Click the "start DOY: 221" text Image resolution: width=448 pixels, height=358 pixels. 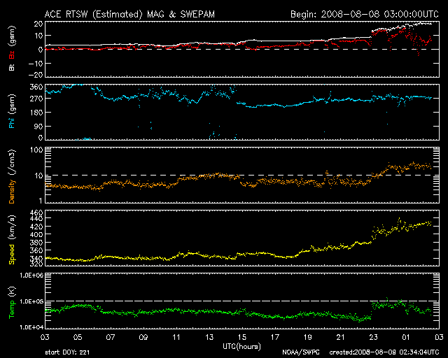coord(67,352)
